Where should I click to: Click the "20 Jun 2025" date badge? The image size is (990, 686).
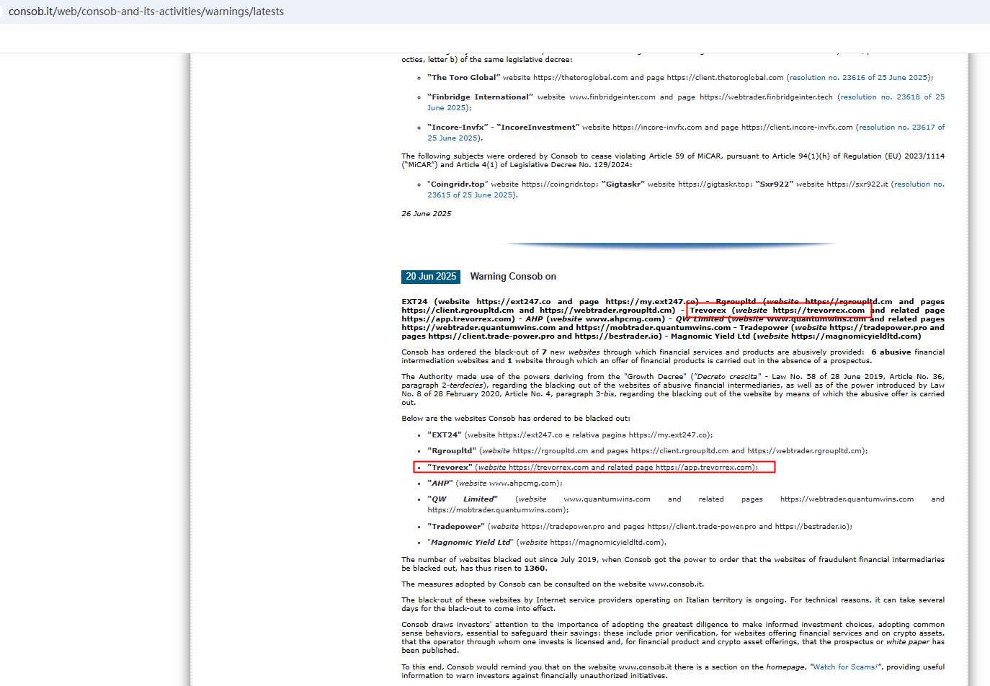click(x=431, y=277)
